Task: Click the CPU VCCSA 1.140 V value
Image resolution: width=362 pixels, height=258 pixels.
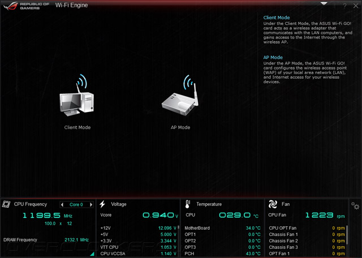Action: [169, 253]
